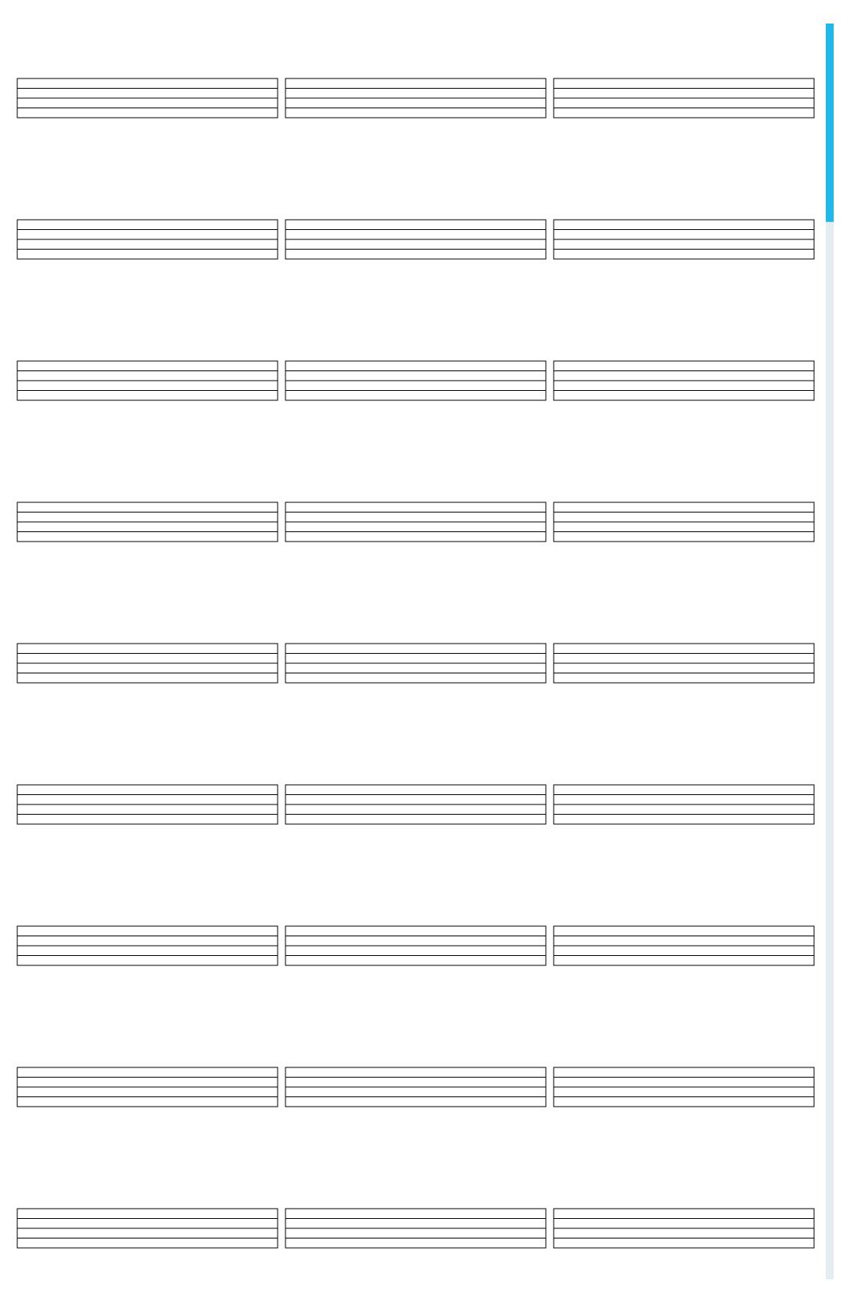Click the bottom-left table in the last row

coord(147,1228)
